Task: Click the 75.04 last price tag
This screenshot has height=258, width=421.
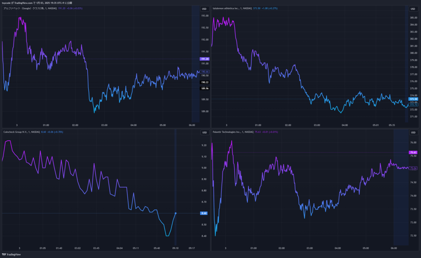Action: (x=414, y=168)
